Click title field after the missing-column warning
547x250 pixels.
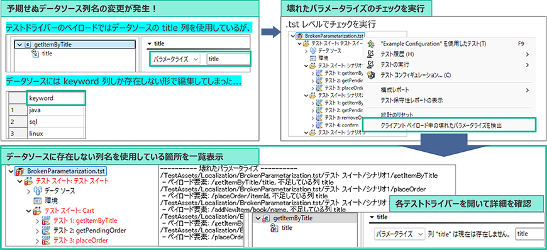pos(530,234)
